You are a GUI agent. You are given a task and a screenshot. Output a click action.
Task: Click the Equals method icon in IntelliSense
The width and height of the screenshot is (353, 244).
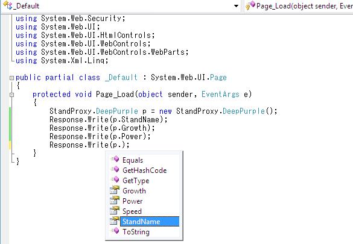point(115,159)
